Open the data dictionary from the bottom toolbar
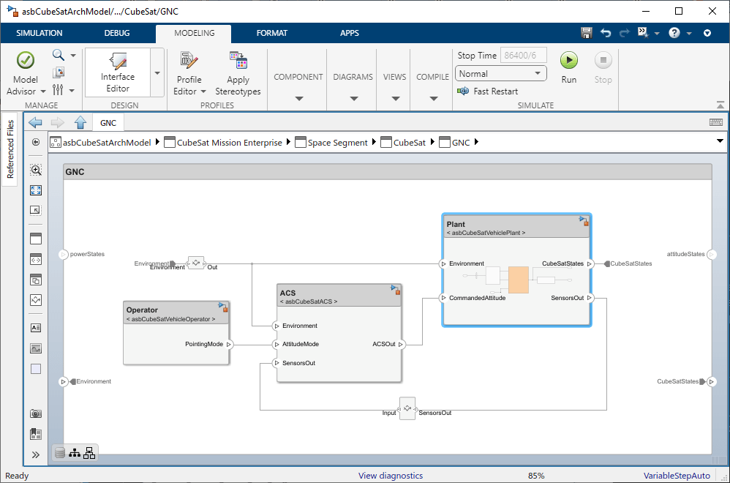 (59, 452)
